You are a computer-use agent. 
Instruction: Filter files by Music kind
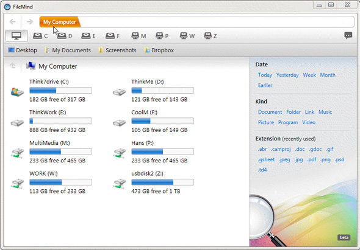pos(325,112)
